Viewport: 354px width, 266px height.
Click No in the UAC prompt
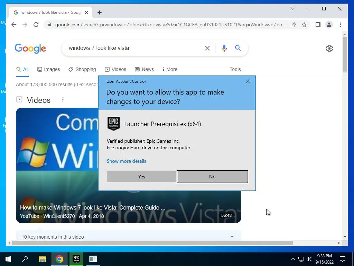click(212, 177)
